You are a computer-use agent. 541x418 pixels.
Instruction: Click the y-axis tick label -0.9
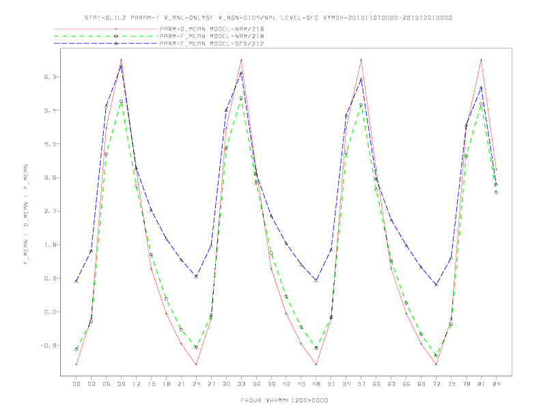[48, 345]
